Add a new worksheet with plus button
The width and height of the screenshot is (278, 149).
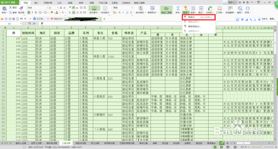[x=227, y=143]
